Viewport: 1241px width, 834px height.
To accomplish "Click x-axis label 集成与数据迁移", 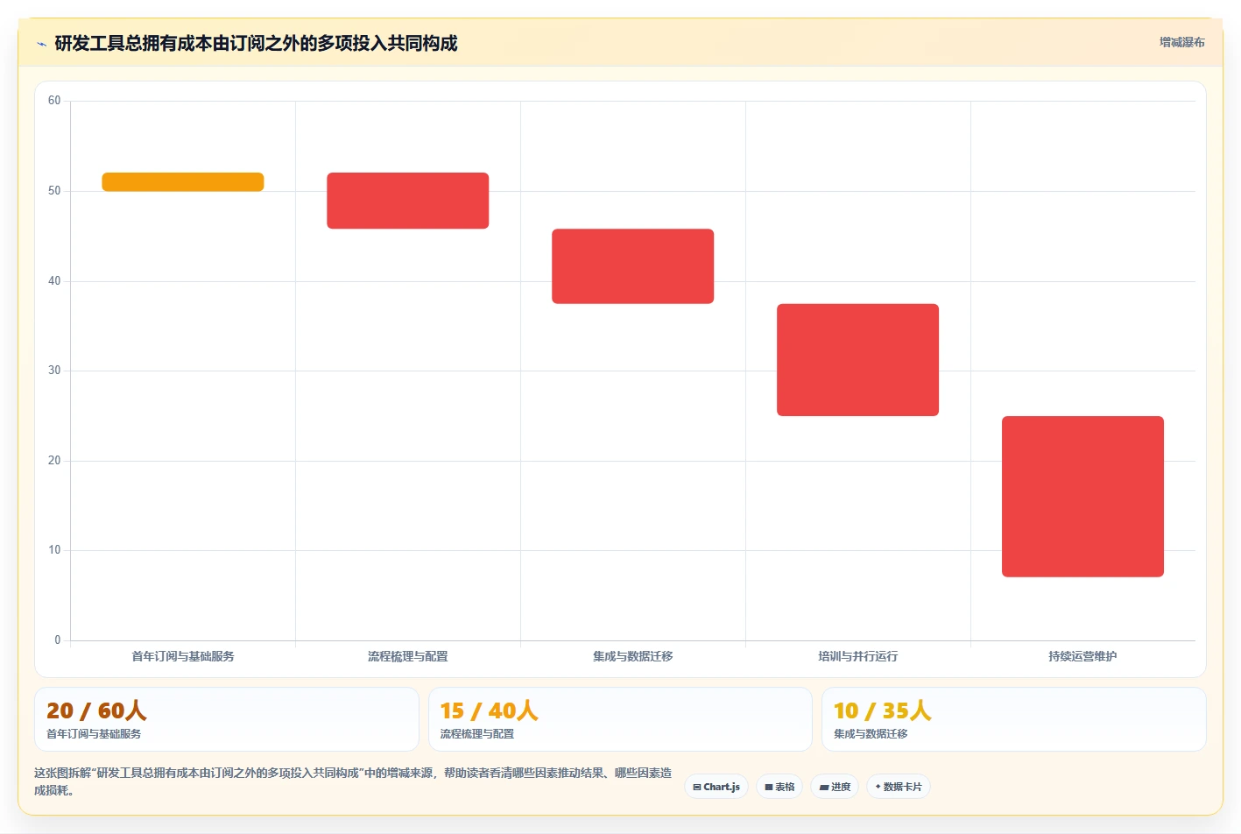I will [633, 656].
